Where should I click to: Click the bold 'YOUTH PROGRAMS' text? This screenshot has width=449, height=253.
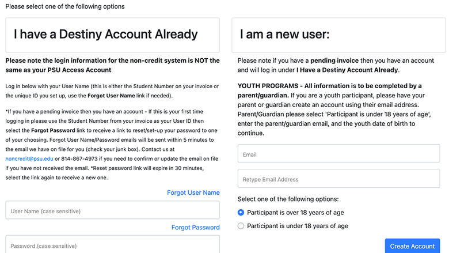[x=268, y=86]
